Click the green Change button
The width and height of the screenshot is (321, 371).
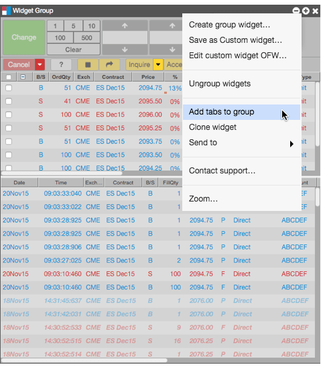(x=24, y=38)
